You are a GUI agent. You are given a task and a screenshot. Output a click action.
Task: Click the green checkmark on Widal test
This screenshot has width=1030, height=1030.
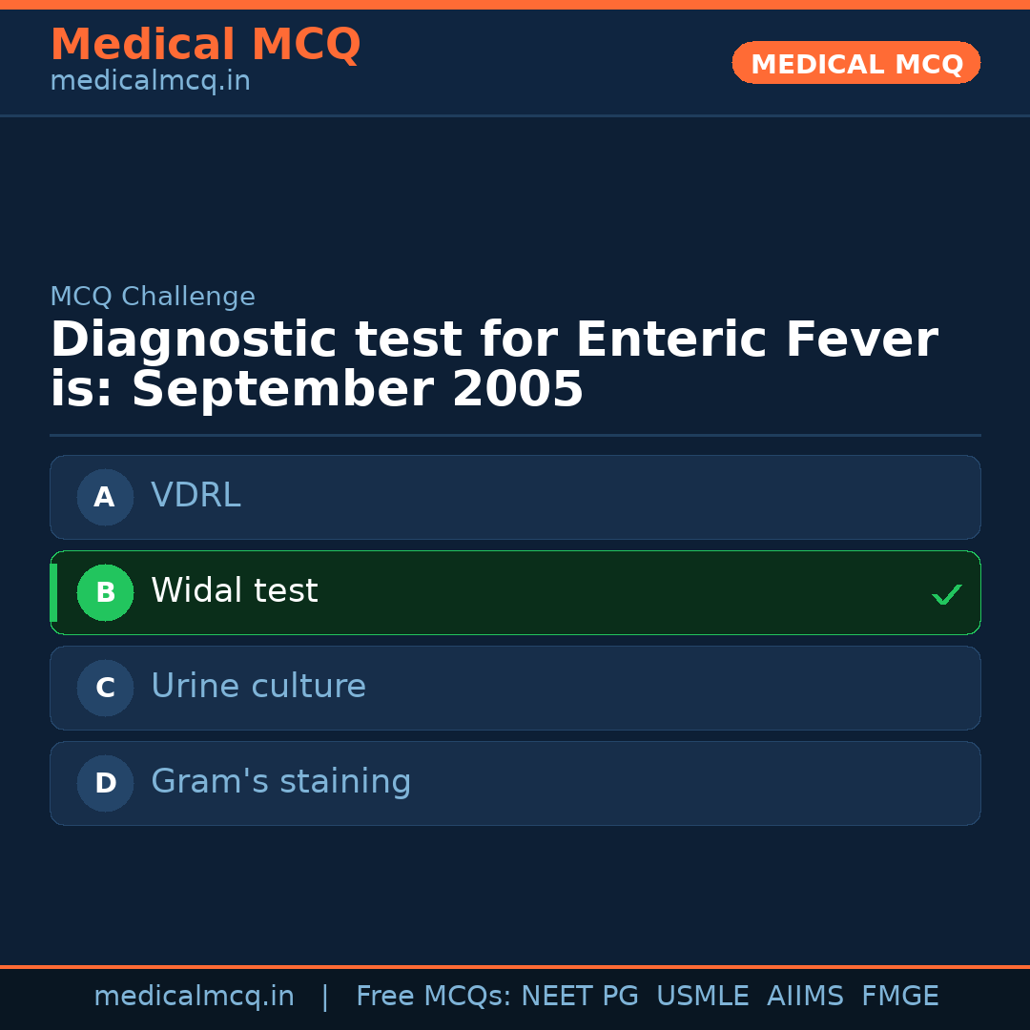click(x=946, y=594)
